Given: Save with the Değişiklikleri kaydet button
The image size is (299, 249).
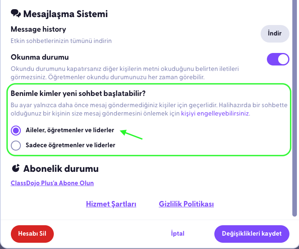Looking at the screenshot, I should (252, 234).
